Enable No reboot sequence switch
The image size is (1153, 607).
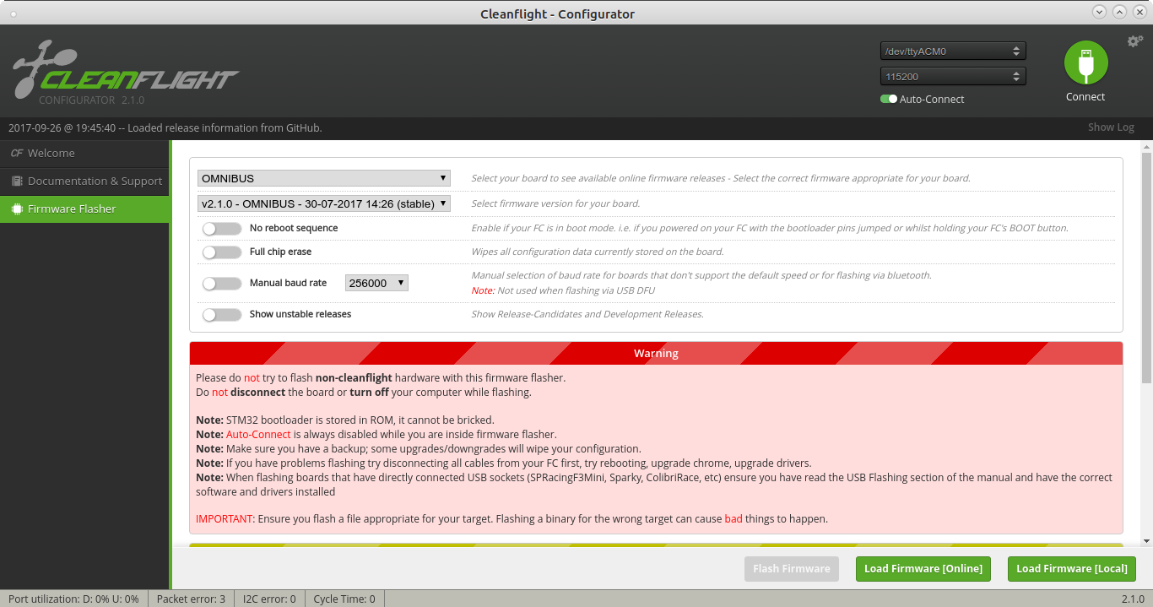click(x=222, y=228)
